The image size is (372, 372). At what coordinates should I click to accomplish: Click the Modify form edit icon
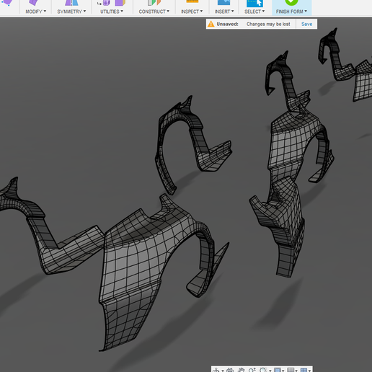(34, 3)
